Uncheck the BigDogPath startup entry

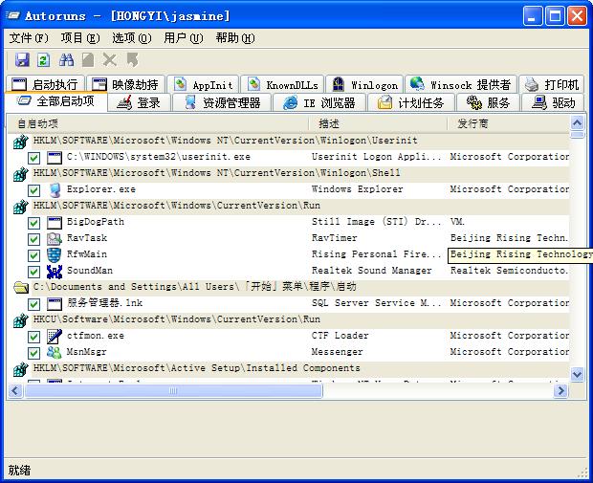(x=34, y=222)
